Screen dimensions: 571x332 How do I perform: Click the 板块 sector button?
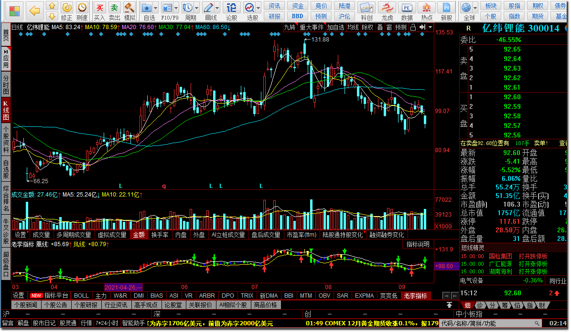491,6
